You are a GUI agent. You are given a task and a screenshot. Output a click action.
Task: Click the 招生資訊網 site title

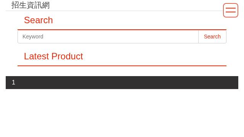(30, 5)
